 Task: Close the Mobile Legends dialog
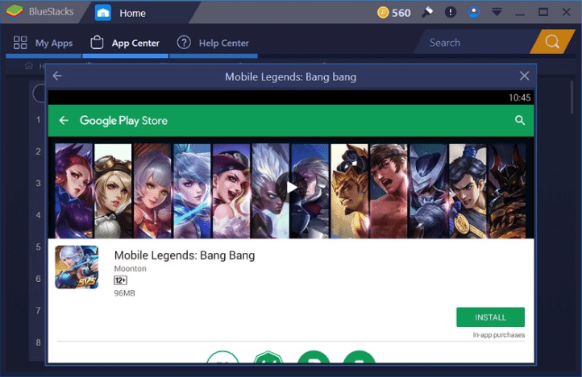[x=524, y=76]
